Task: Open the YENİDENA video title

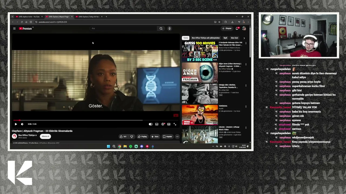Action: click(x=223, y=106)
